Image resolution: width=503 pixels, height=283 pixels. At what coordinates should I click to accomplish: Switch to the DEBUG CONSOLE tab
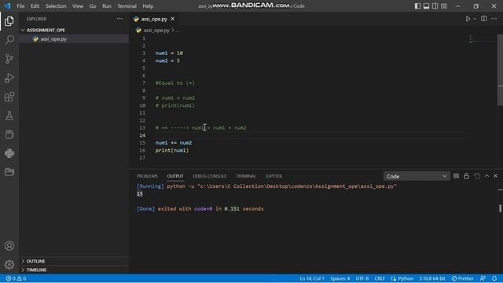(210, 176)
